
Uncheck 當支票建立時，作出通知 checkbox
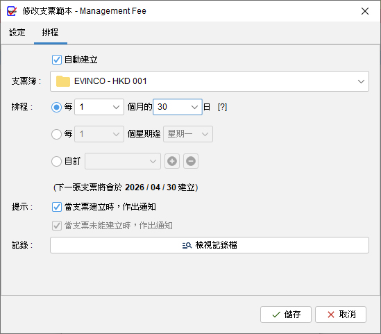tap(57, 207)
